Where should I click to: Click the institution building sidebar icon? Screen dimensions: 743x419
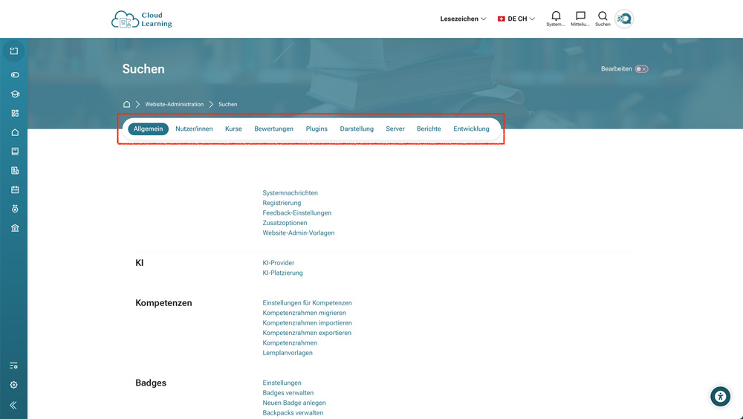(x=15, y=228)
